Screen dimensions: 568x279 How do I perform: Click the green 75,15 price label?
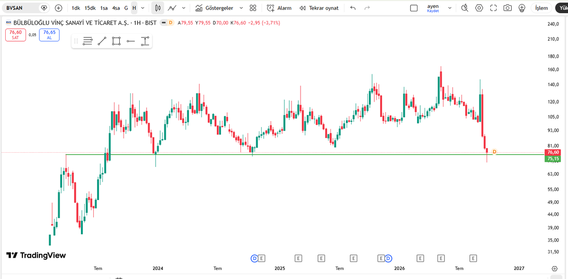click(553, 159)
